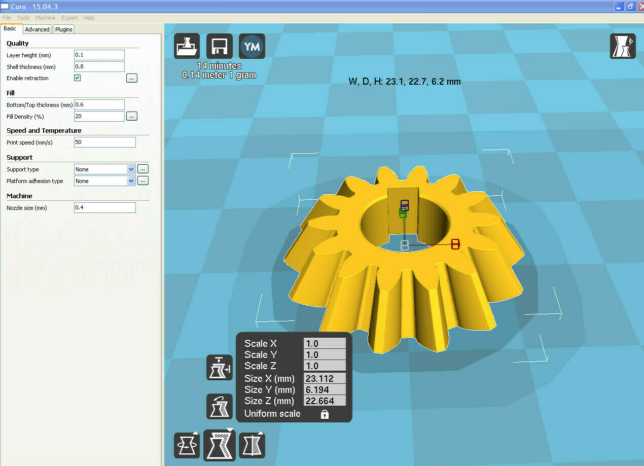
Task: Switch to the Advanced tab
Action: (x=37, y=29)
